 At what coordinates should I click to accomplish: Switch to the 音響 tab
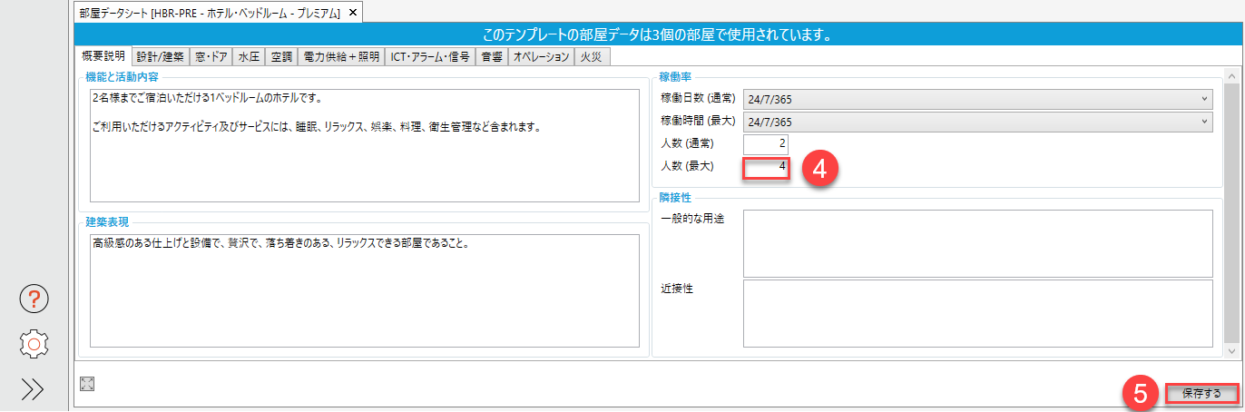(492, 56)
